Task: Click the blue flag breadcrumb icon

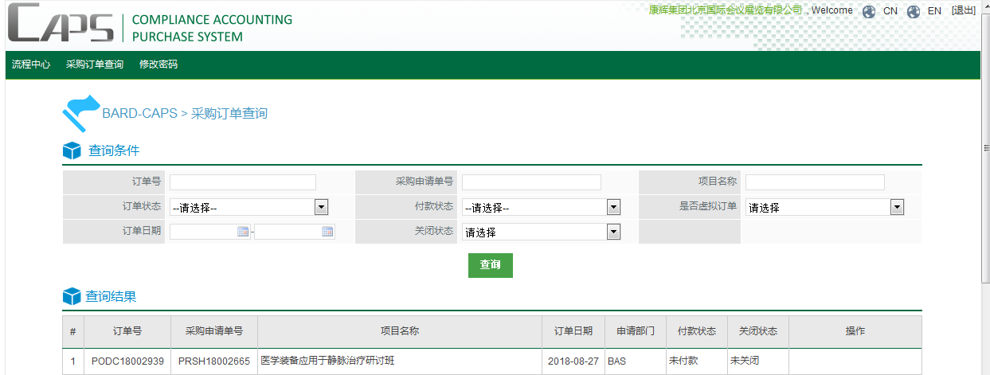Action: pyautogui.click(x=80, y=112)
